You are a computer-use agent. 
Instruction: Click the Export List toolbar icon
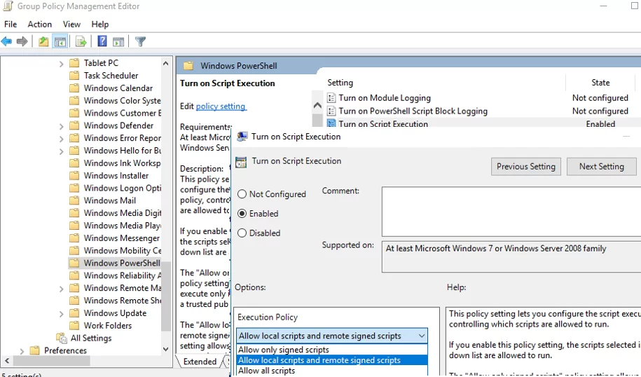pos(81,41)
